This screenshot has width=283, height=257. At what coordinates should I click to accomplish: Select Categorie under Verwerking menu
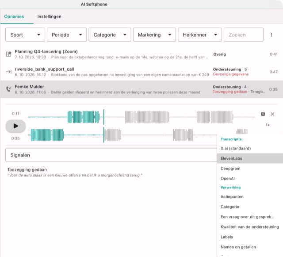250,207
